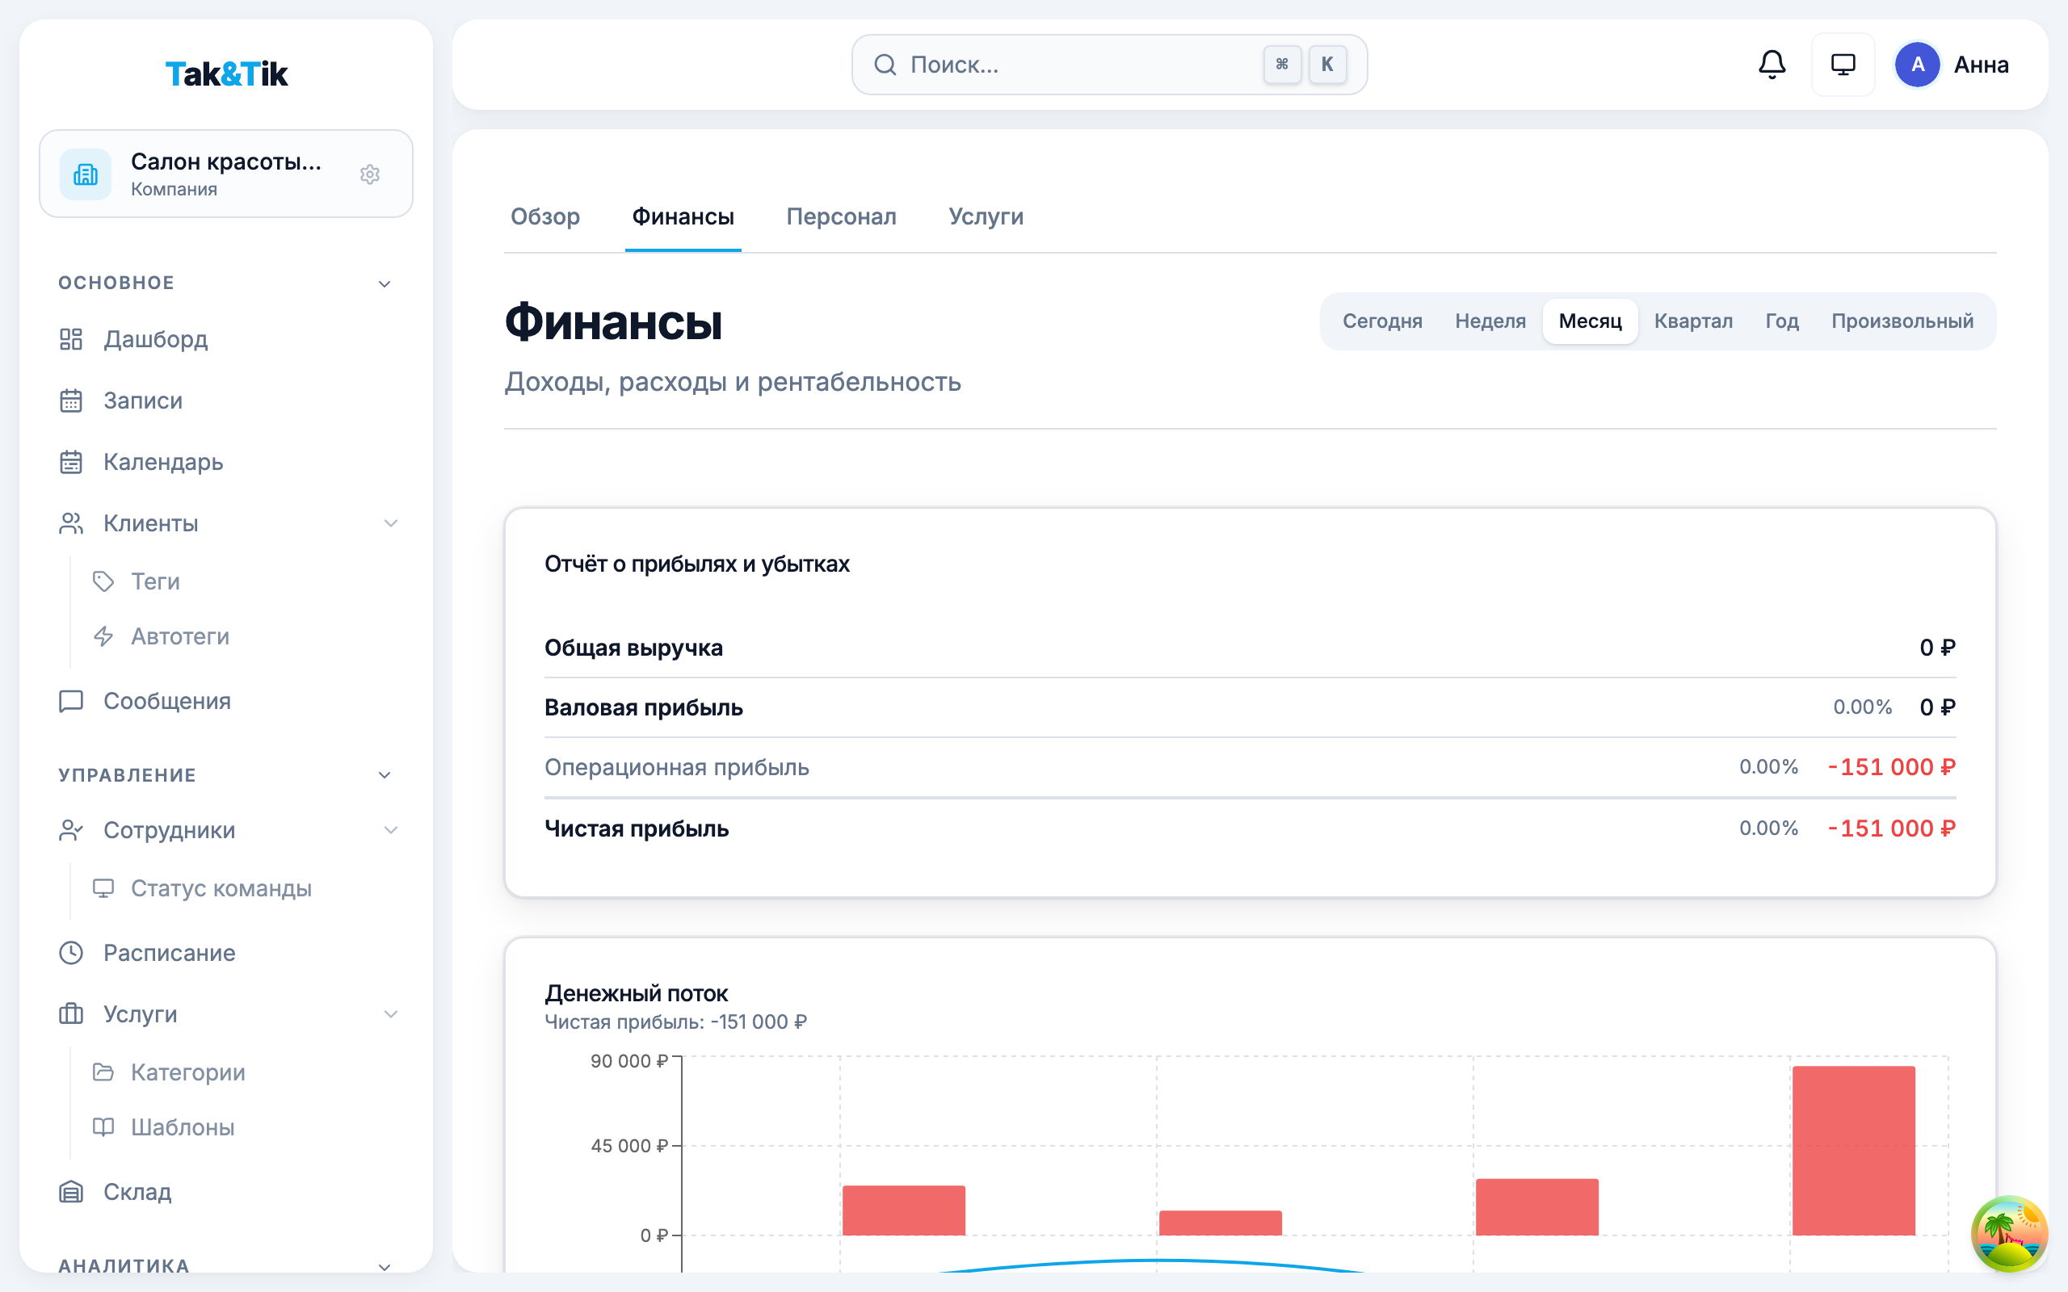The height and width of the screenshot is (1292, 2068).
Task: Click the monitor display icon in header
Action: pyautogui.click(x=1843, y=65)
